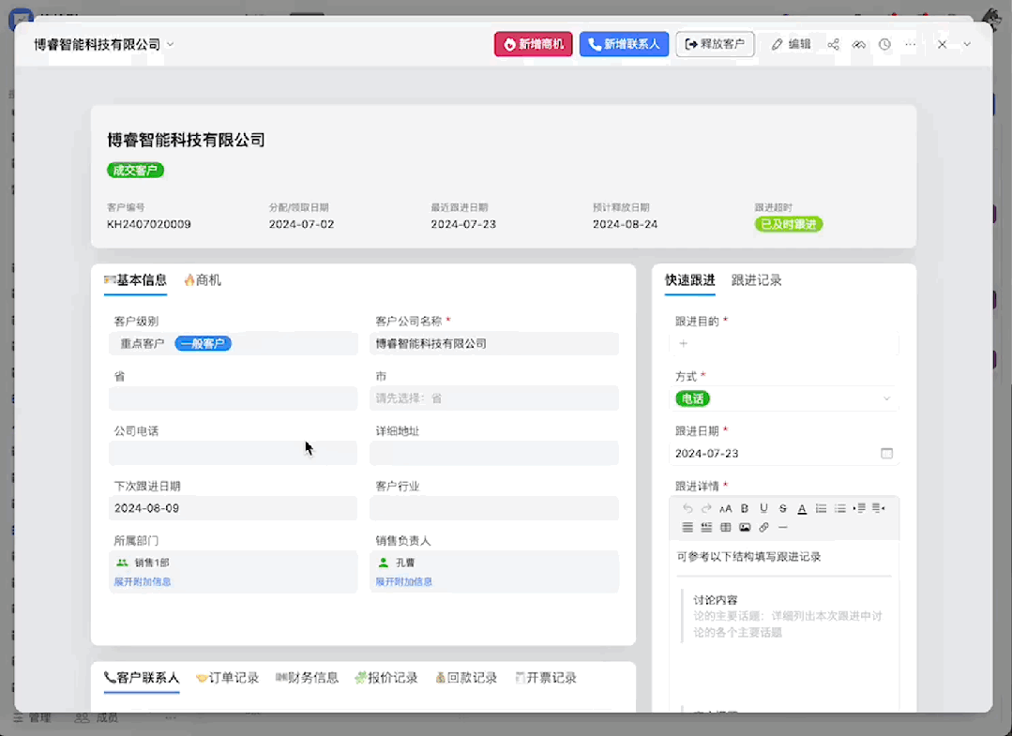Click the 新增商机 button
Image resolution: width=1012 pixels, height=736 pixels.
pos(533,44)
